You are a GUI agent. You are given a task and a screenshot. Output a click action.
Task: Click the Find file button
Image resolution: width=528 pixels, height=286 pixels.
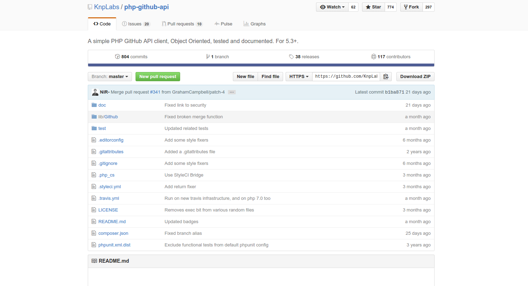click(x=270, y=77)
